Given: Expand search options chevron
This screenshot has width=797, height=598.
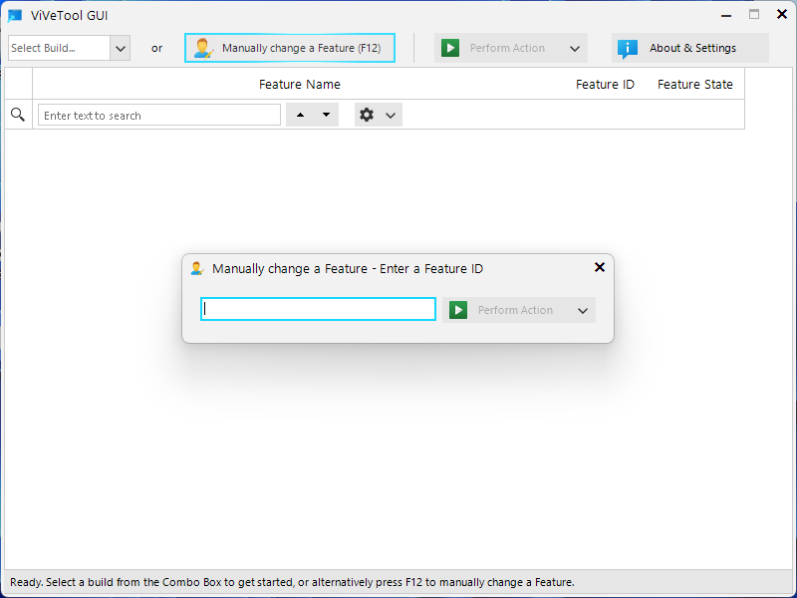Looking at the screenshot, I should (x=391, y=116).
